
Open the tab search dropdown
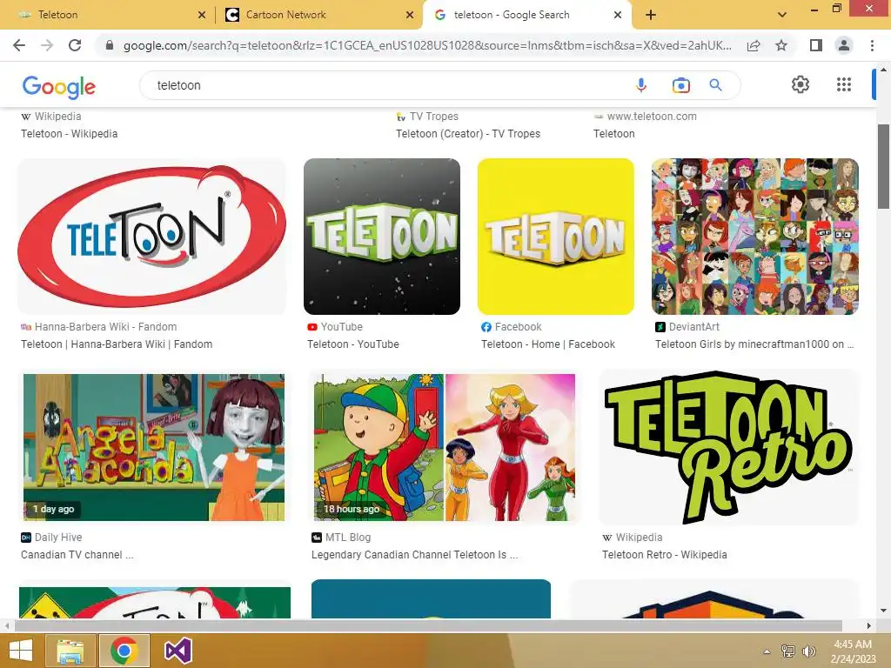tap(782, 15)
